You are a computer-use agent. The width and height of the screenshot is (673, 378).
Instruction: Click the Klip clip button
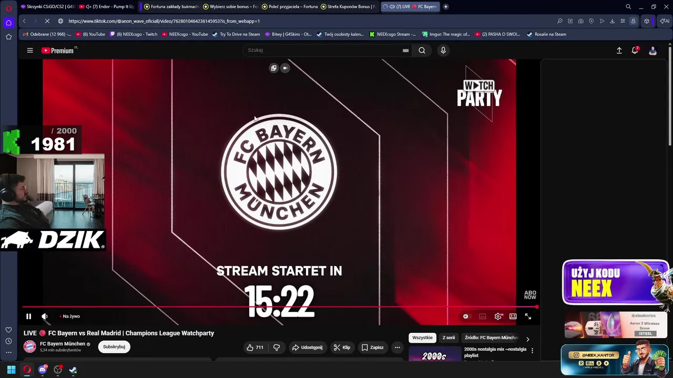[x=342, y=348]
